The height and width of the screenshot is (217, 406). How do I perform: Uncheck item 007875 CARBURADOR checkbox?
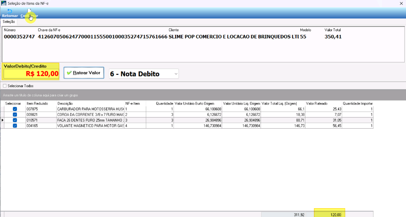(x=15, y=109)
